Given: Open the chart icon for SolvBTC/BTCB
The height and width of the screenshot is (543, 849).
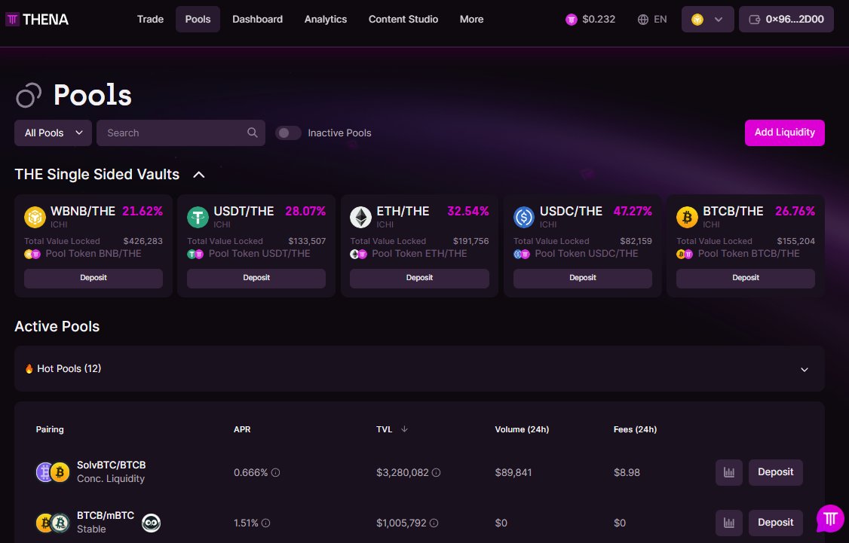Looking at the screenshot, I should pos(729,472).
